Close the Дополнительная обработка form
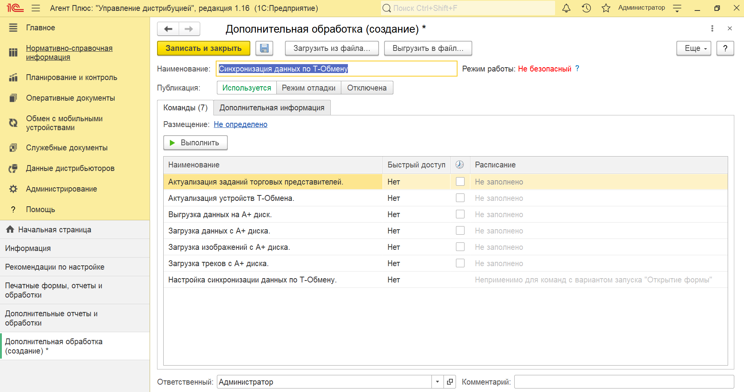Screen dimensions: 744x392 click(x=730, y=28)
